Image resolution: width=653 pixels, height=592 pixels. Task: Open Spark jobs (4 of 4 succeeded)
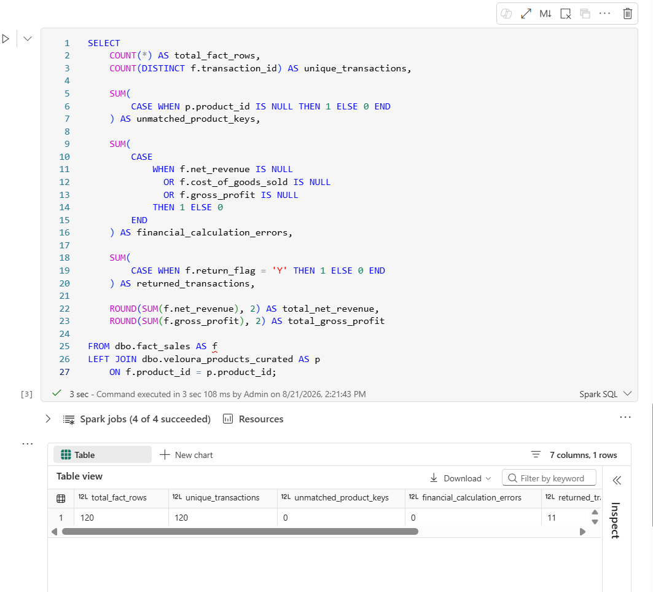click(145, 419)
